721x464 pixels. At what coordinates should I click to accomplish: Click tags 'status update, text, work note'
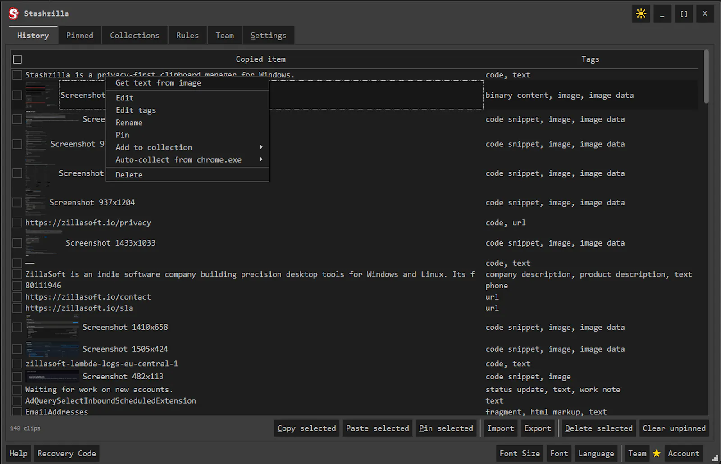click(x=553, y=390)
